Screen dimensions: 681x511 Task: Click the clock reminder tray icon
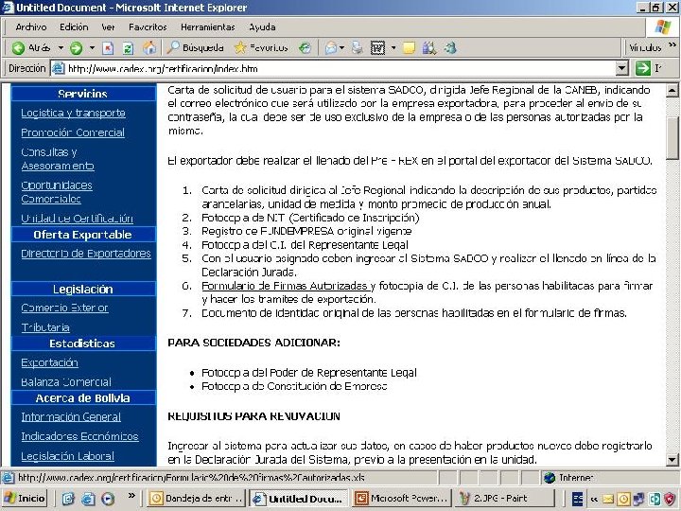pyautogui.click(x=623, y=499)
